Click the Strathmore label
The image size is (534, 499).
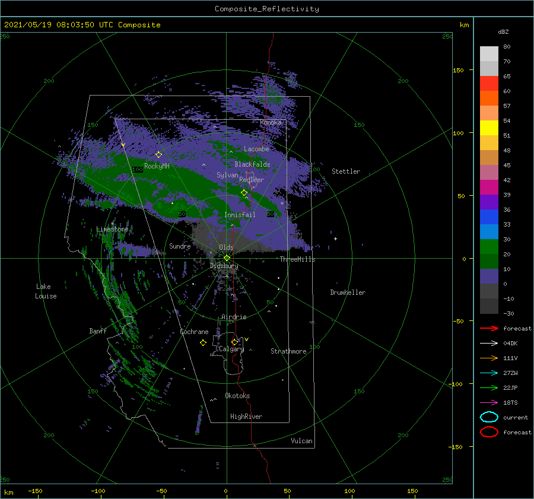[x=288, y=351]
